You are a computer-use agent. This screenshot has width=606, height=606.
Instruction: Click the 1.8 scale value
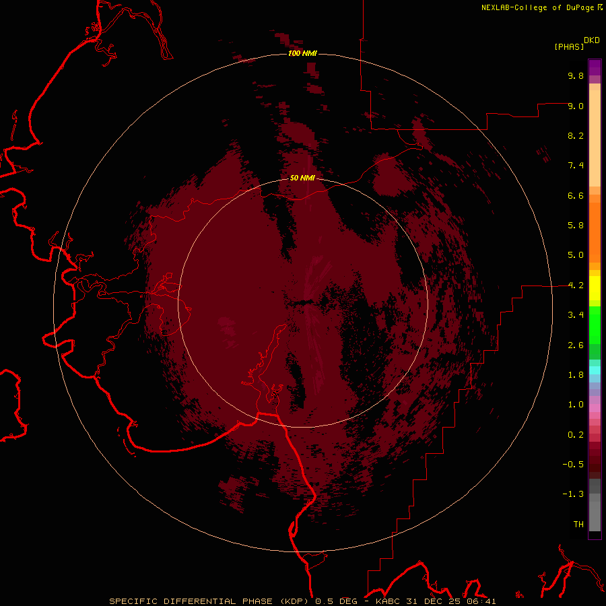576,375
